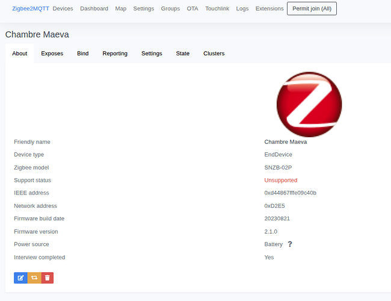Open the Extensions page
Image resolution: width=391 pixels, height=301 pixels.
pos(269,8)
